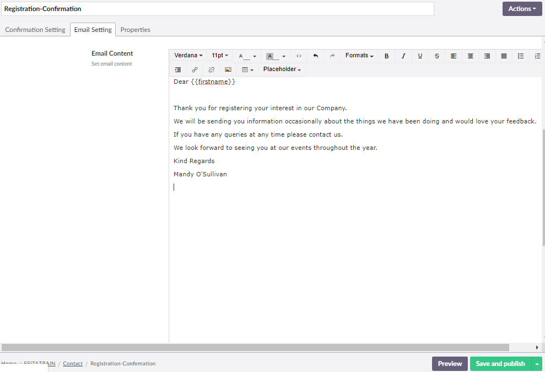Center align the email text
545x372 pixels.
pyautogui.click(x=471, y=56)
